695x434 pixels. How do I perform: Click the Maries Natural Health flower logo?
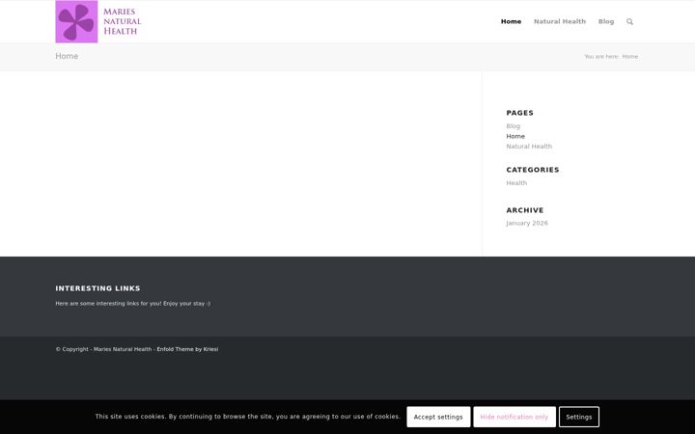98,21
